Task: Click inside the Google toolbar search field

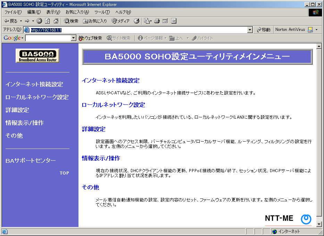Action: click(48, 38)
